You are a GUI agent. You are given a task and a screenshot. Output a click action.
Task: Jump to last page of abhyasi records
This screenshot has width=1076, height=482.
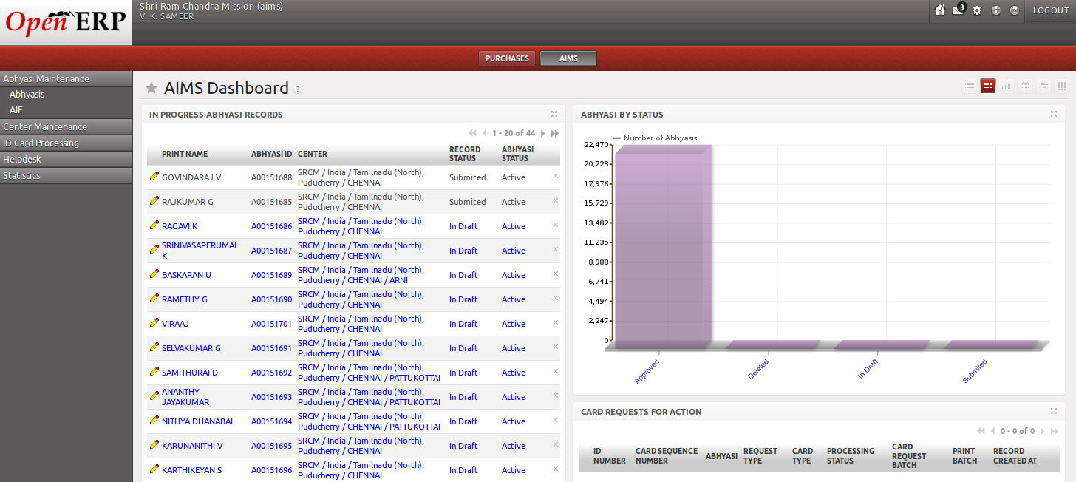pos(555,133)
